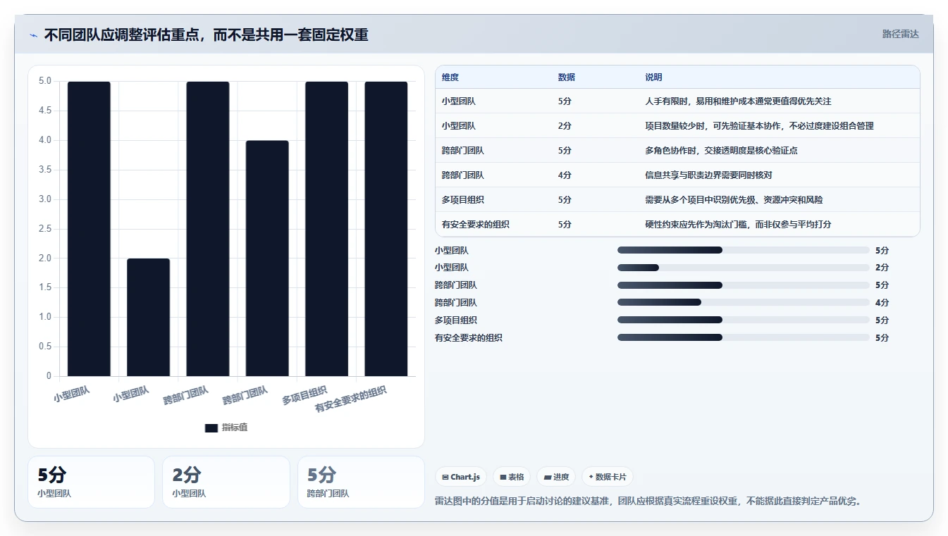Screen dimensions: 948x536
Task: Click the 小型团队 5分 progress bar
Action: (744, 250)
